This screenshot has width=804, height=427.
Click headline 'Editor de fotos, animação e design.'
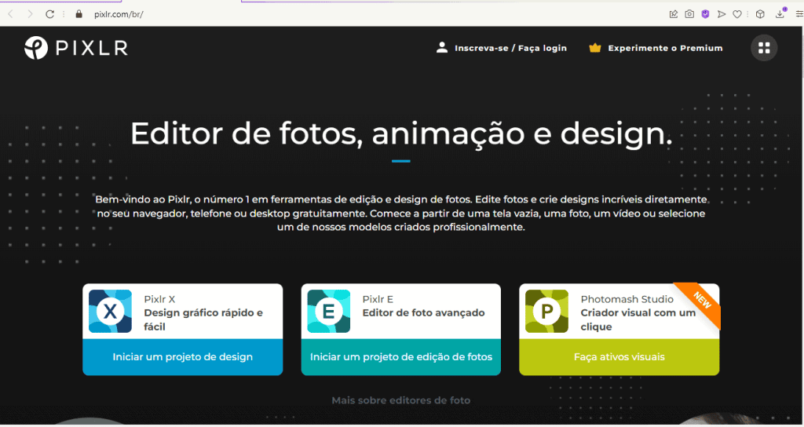click(x=401, y=133)
